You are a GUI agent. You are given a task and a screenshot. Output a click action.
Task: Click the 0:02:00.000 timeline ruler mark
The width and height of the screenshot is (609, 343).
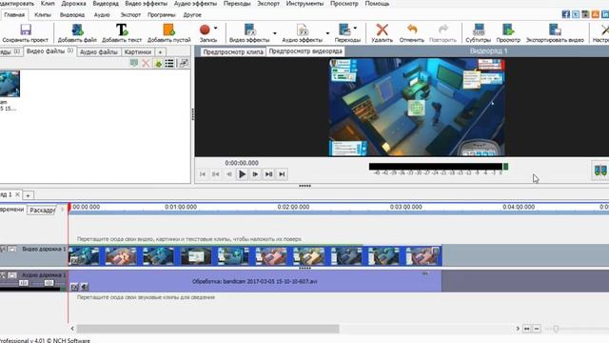pos(293,207)
